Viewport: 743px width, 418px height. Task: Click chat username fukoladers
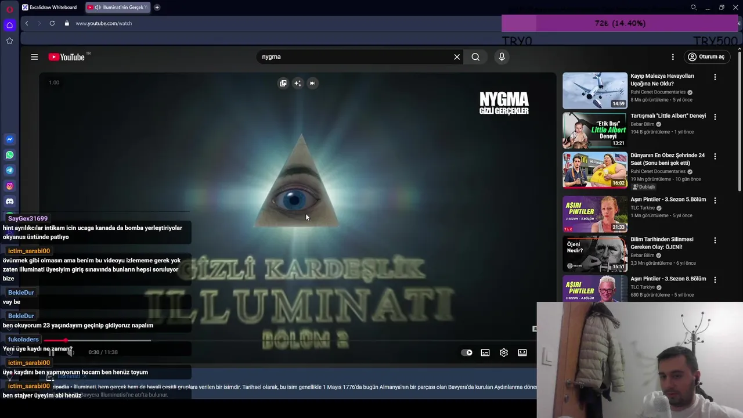point(23,340)
